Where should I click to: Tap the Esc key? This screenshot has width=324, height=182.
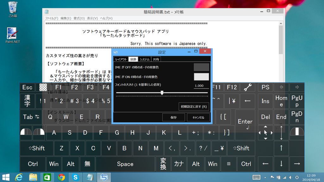pyautogui.click(x=27, y=87)
